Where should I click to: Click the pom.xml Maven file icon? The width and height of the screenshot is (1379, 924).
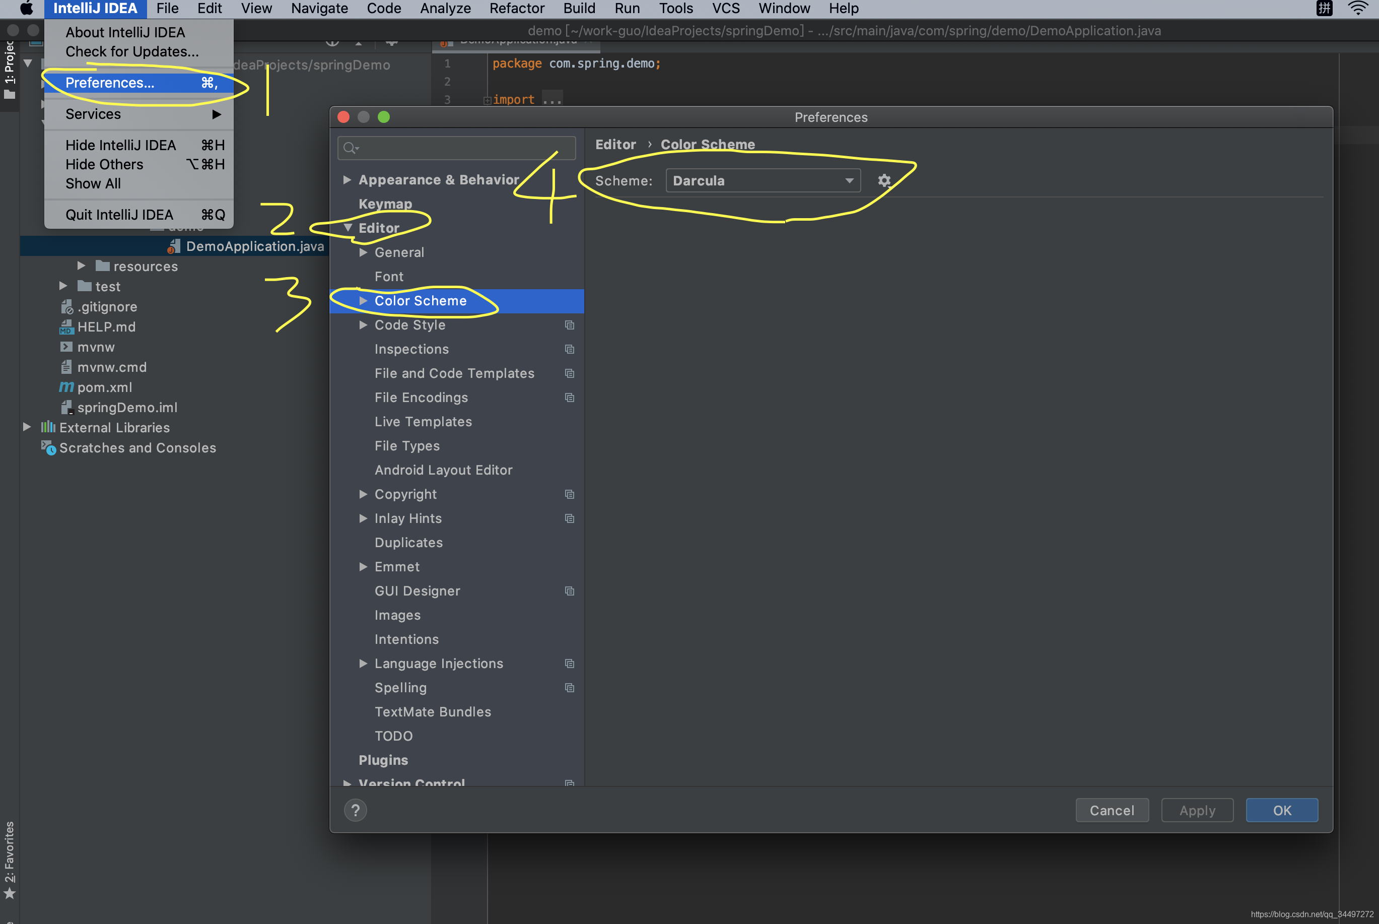point(66,387)
